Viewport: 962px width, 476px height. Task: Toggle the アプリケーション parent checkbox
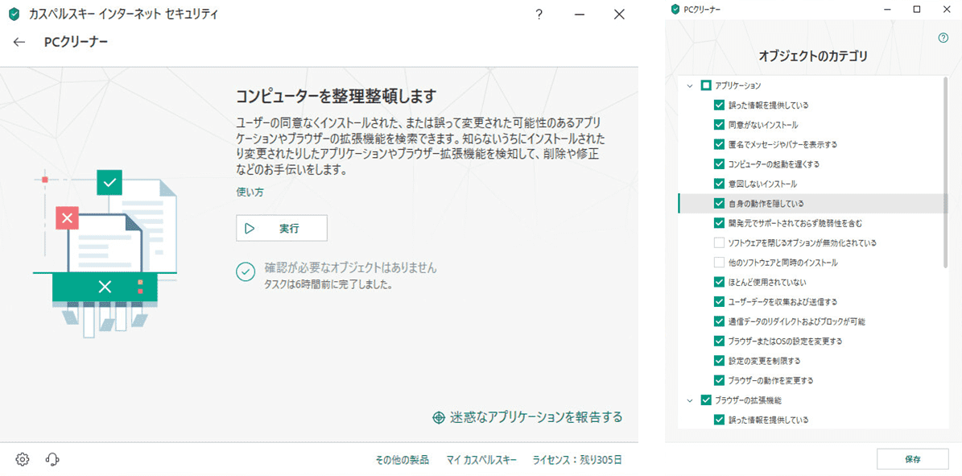coord(705,85)
